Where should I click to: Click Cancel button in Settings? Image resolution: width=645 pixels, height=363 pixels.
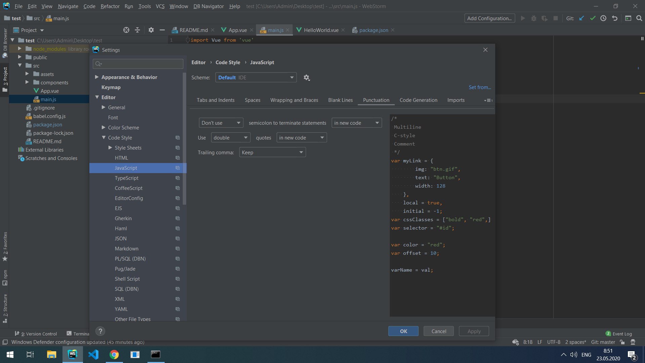[x=439, y=331]
